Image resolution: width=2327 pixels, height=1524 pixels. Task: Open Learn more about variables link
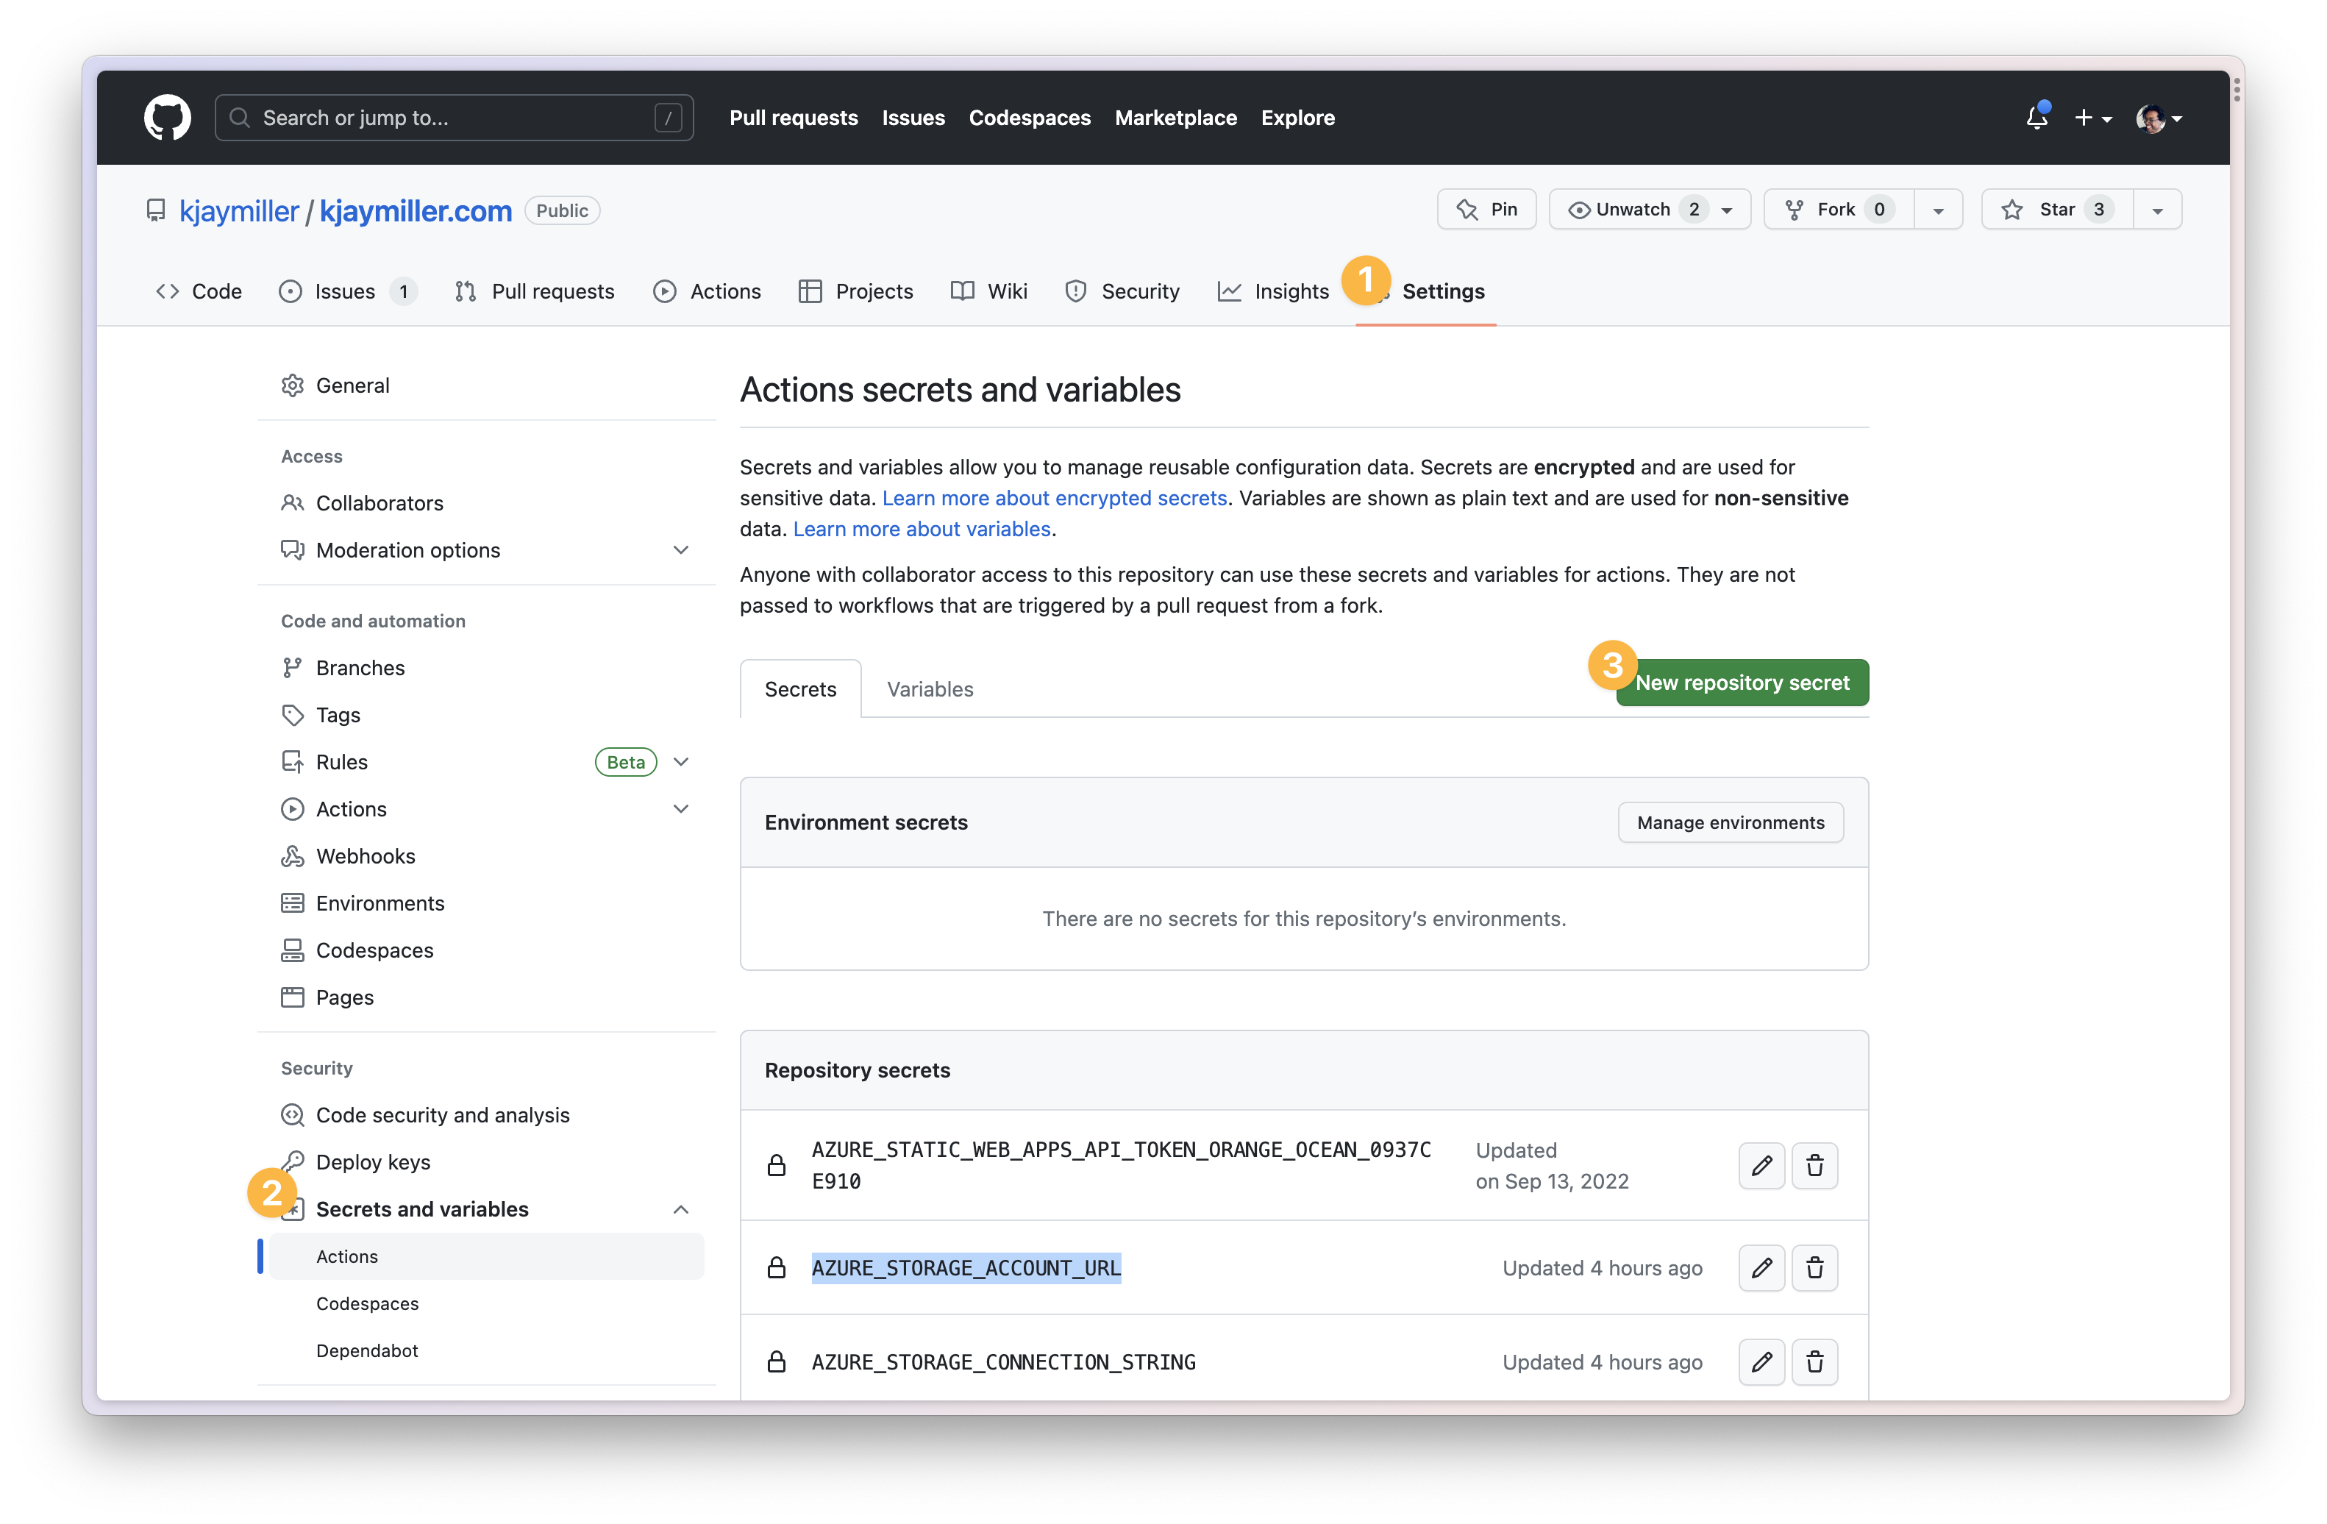tap(921, 529)
